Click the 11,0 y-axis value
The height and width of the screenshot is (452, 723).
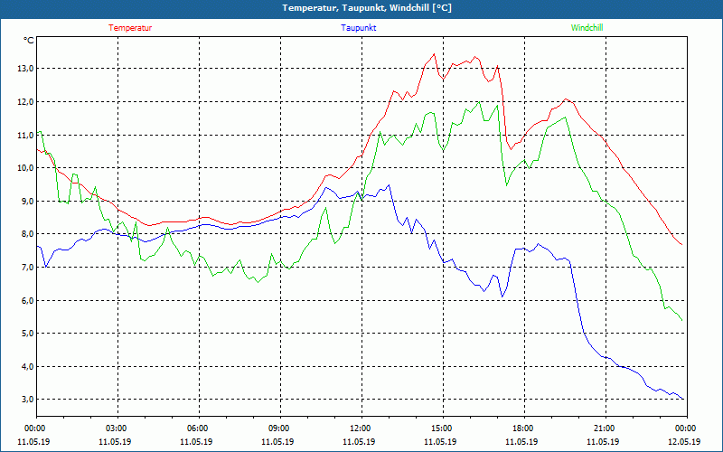tap(25, 135)
